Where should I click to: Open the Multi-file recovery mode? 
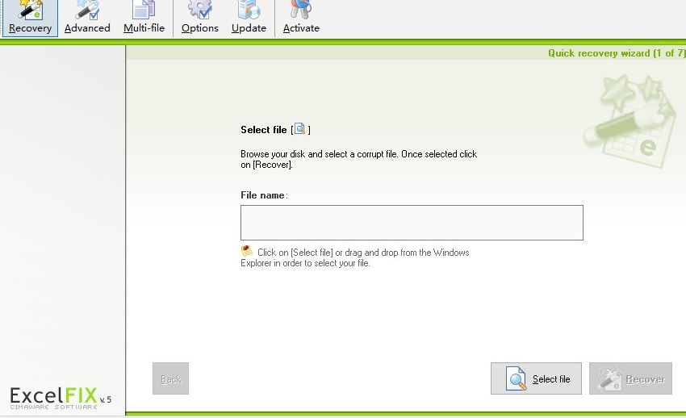[144, 19]
